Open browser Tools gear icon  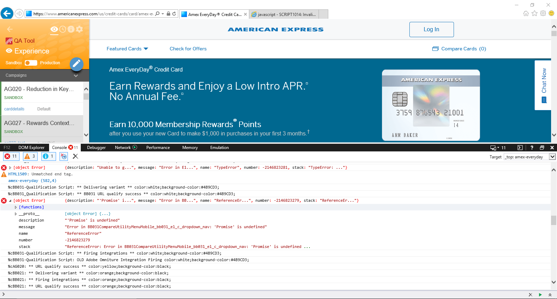point(543,13)
